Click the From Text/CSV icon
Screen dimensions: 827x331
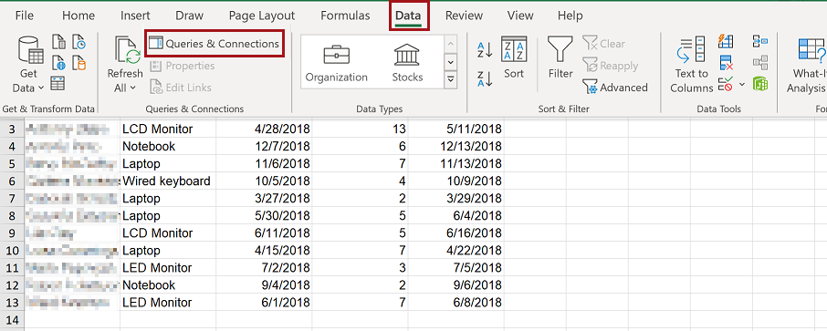[59, 42]
